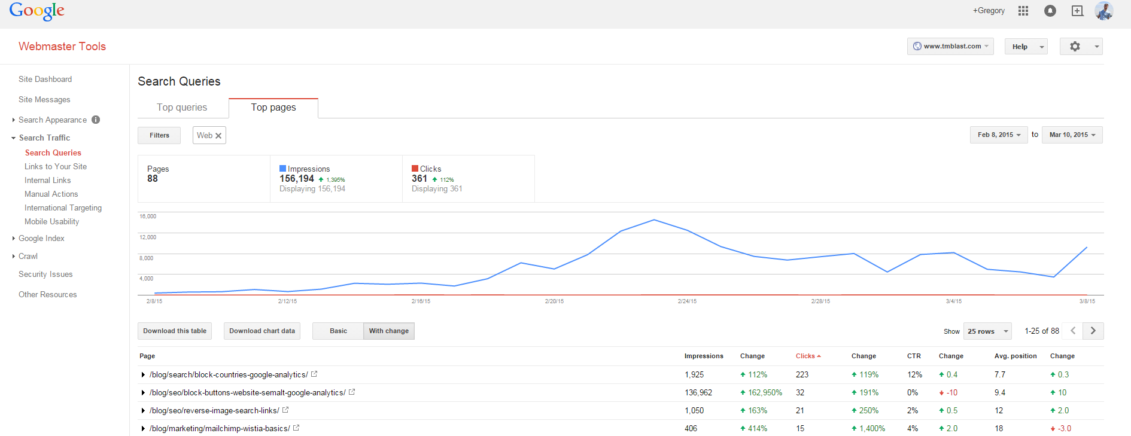Open /blog/seo/block-buttons-website-semalt-google-analytics/ link

click(x=247, y=392)
